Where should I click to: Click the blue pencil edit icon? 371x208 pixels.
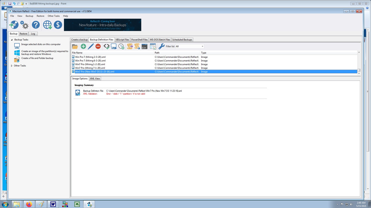click(91, 46)
